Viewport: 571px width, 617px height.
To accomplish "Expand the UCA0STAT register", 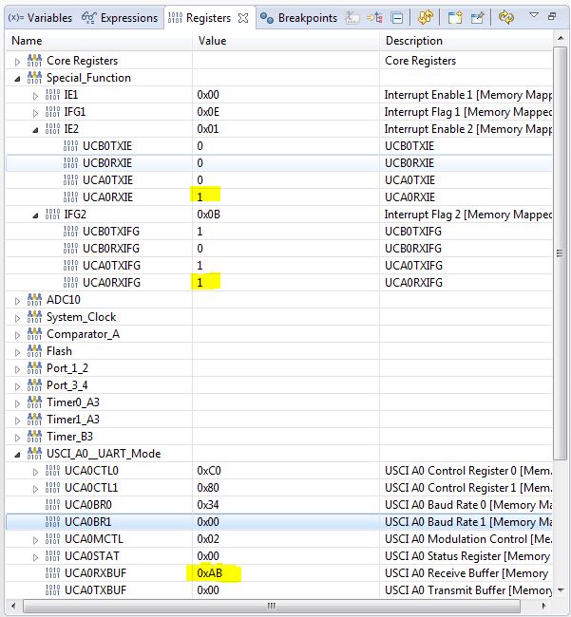I will (35, 557).
